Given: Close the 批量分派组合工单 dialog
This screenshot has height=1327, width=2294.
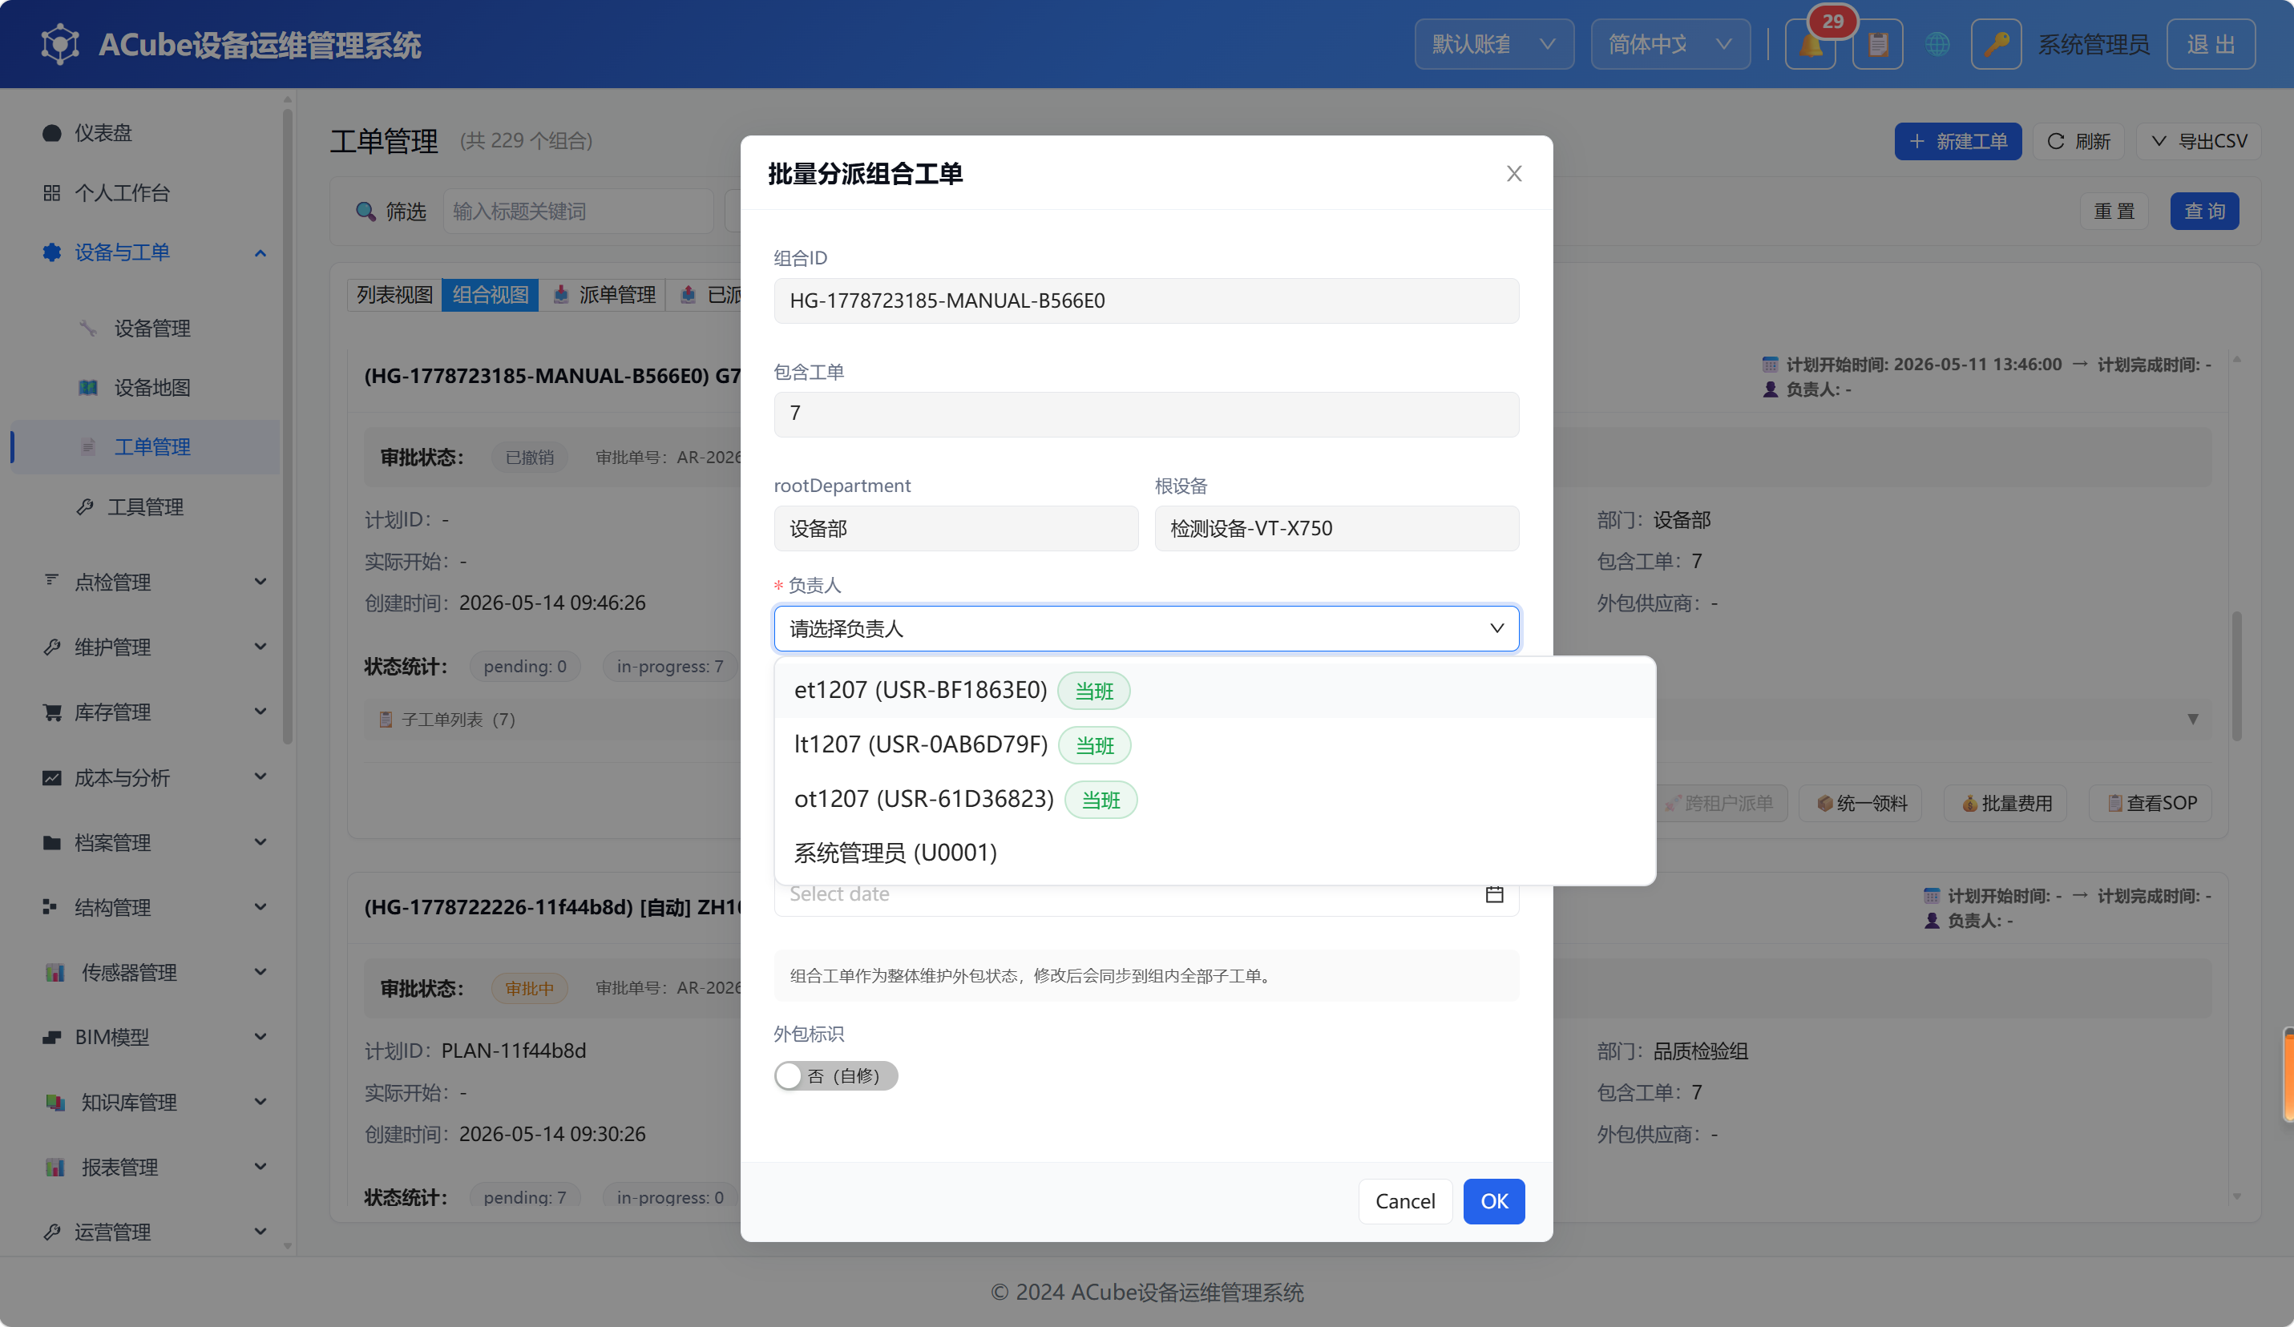Looking at the screenshot, I should point(1514,173).
